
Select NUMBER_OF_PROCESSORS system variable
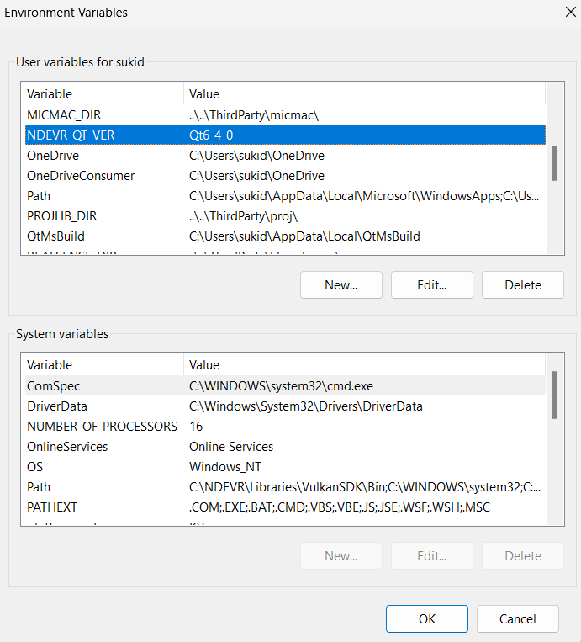102,426
